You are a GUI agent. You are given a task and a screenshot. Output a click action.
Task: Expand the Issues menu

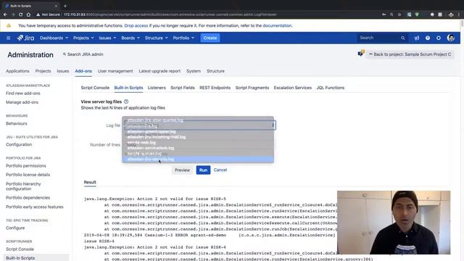click(107, 38)
